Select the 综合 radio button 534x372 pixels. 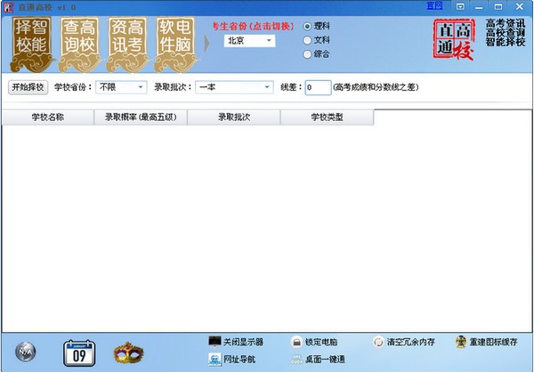pyautogui.click(x=307, y=54)
